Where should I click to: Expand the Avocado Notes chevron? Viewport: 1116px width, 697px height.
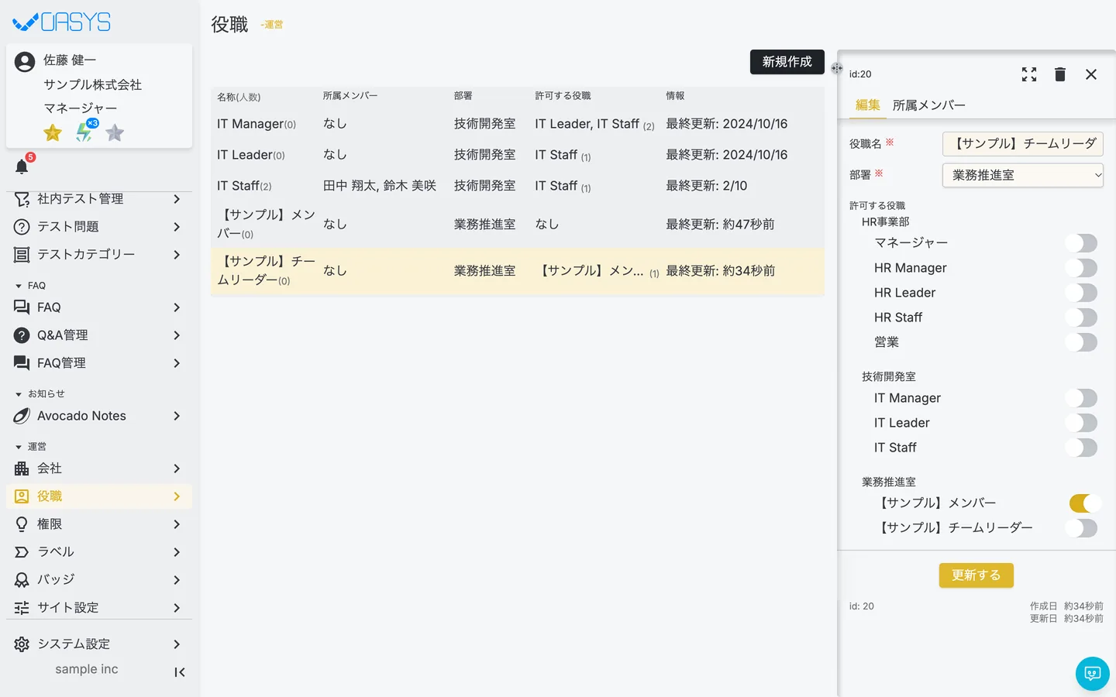coord(177,416)
